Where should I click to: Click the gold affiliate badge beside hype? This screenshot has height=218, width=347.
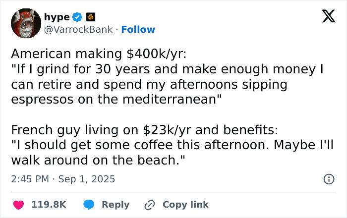[91, 17]
